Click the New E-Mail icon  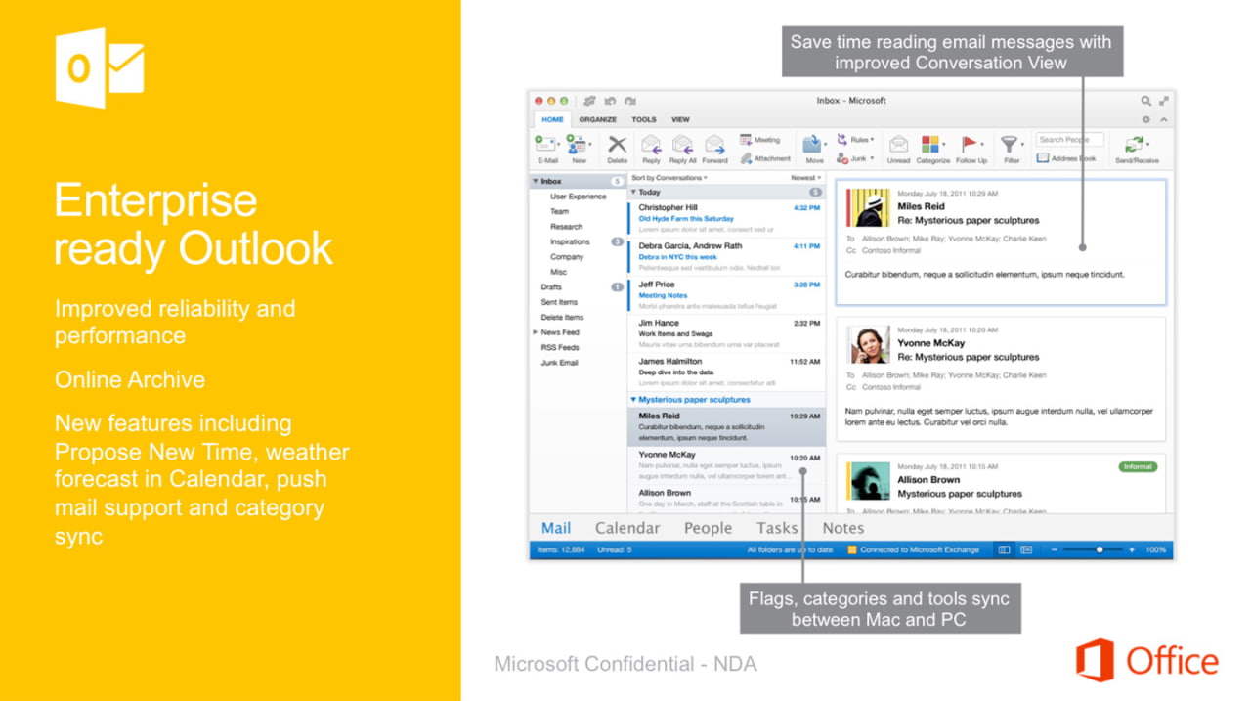pos(545,145)
